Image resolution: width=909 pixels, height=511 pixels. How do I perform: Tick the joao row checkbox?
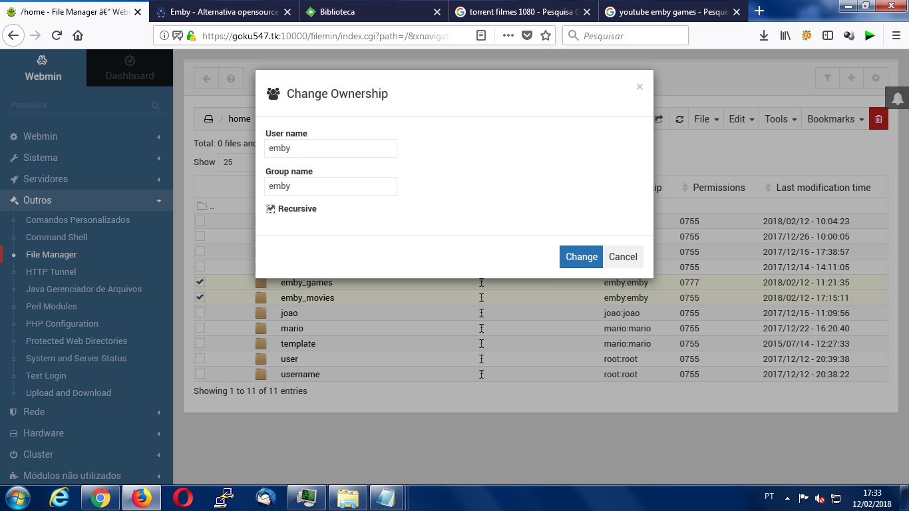point(200,313)
